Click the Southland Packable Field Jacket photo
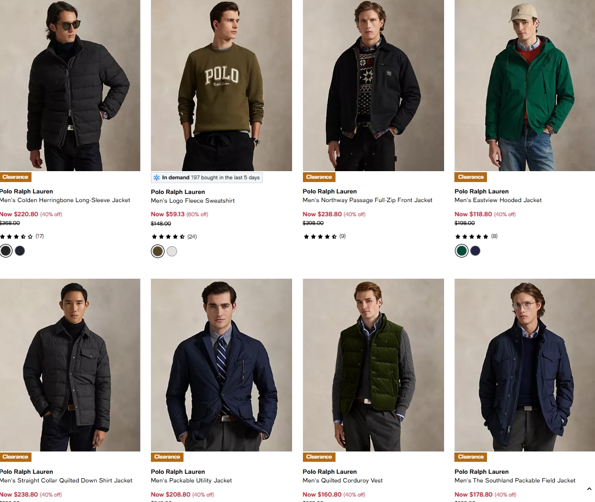595x502 pixels. coord(524,365)
